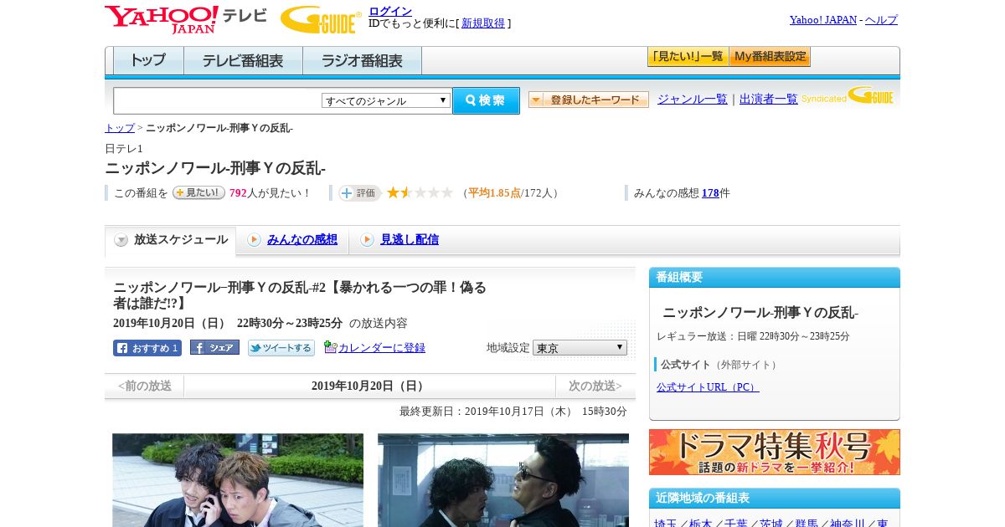The height and width of the screenshot is (527, 1005).
Task: Go to 前の放送 previous broadcast
Action: [145, 386]
